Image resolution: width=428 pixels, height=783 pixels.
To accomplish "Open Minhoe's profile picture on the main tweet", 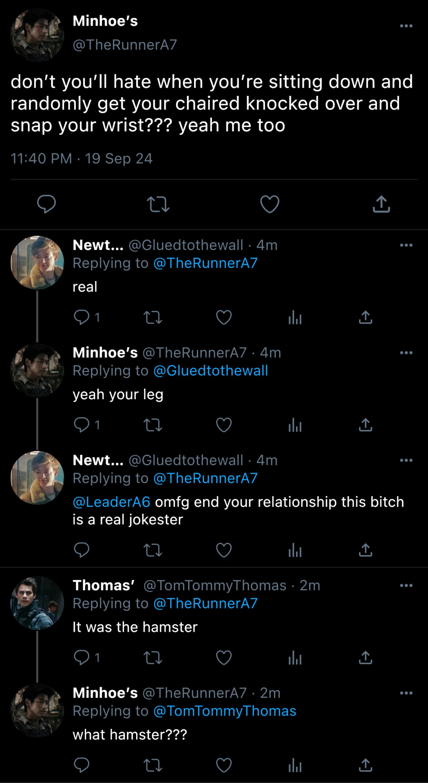I will coord(37,35).
